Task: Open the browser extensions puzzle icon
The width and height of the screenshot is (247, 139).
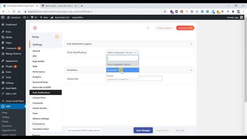Action: point(233,12)
